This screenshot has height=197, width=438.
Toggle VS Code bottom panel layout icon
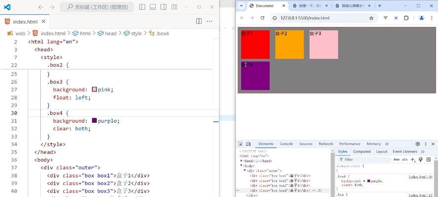[153, 7]
